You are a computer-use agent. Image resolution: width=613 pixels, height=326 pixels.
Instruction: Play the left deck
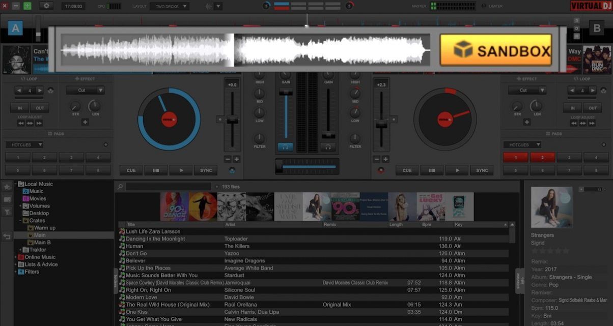[181, 170]
